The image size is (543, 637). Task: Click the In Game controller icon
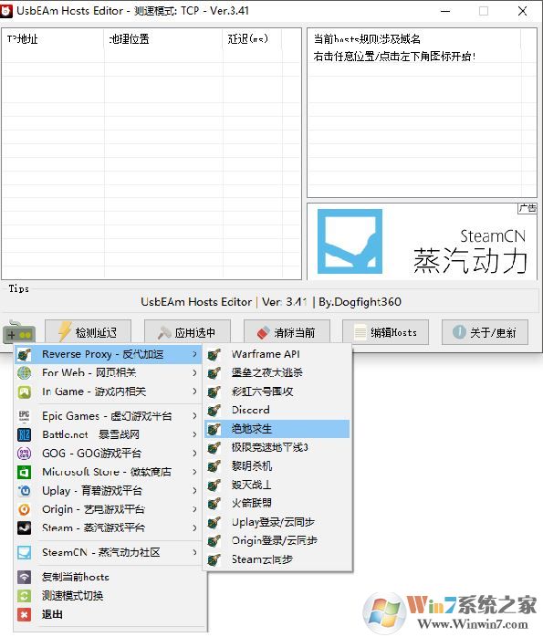(25, 392)
